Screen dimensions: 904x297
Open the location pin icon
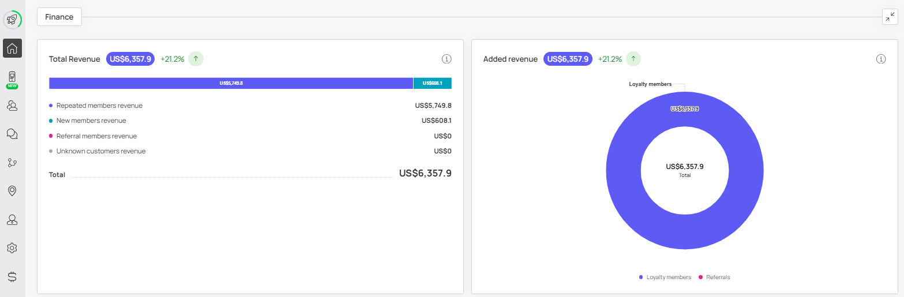(x=12, y=191)
